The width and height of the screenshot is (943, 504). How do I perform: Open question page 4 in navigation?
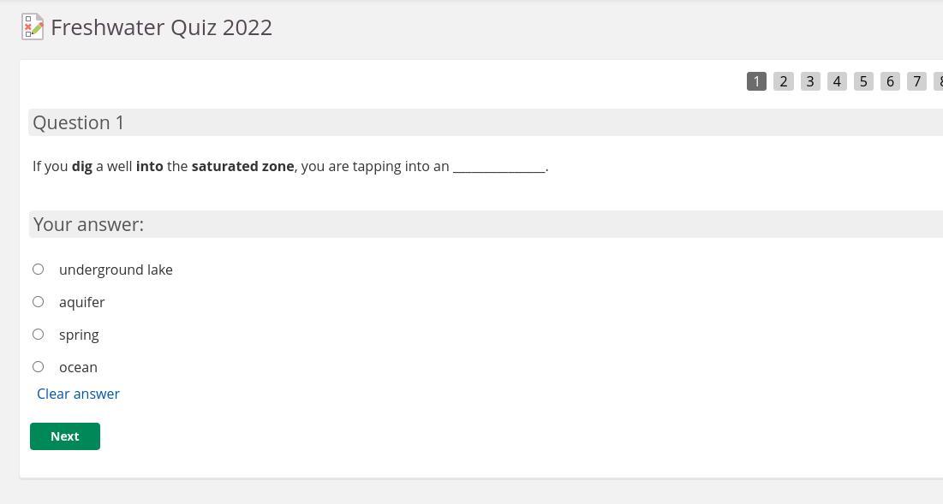point(837,81)
